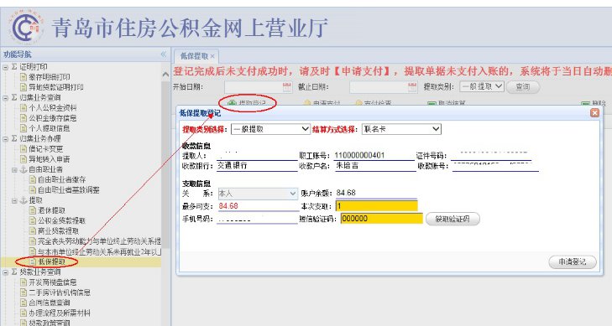Click the page icon beside 异地转入申请
The width and height of the screenshot is (612, 326).
[x=24, y=159]
